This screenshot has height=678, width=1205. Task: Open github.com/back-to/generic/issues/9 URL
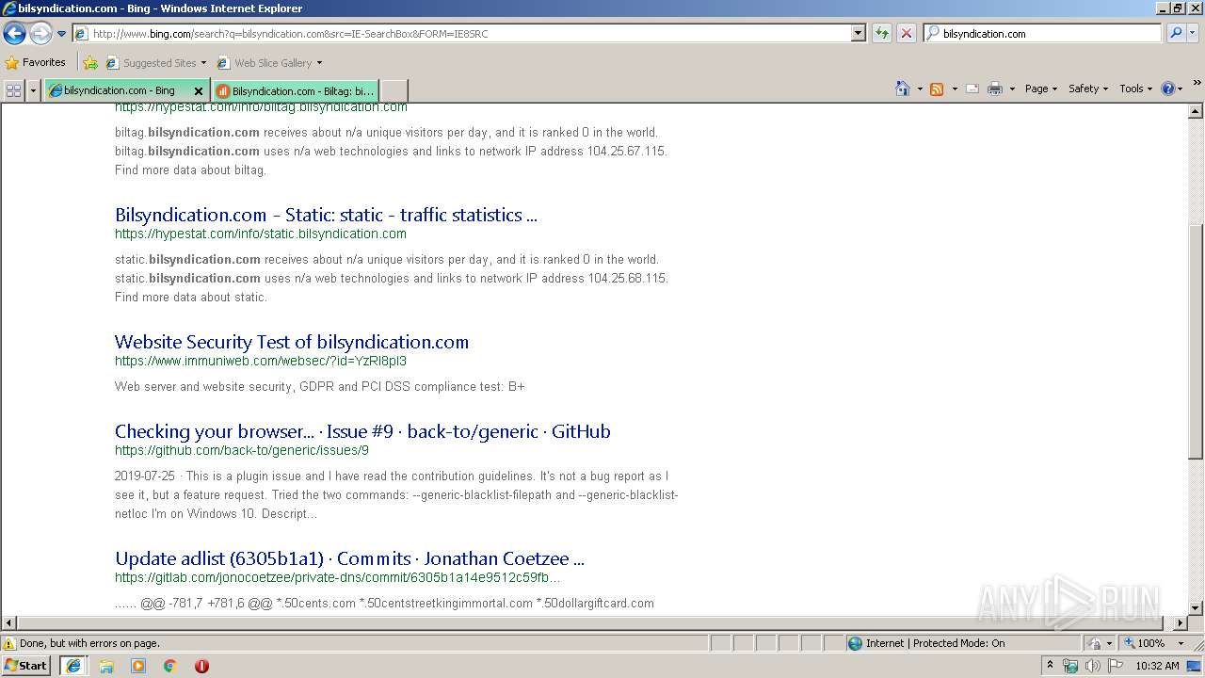click(242, 450)
